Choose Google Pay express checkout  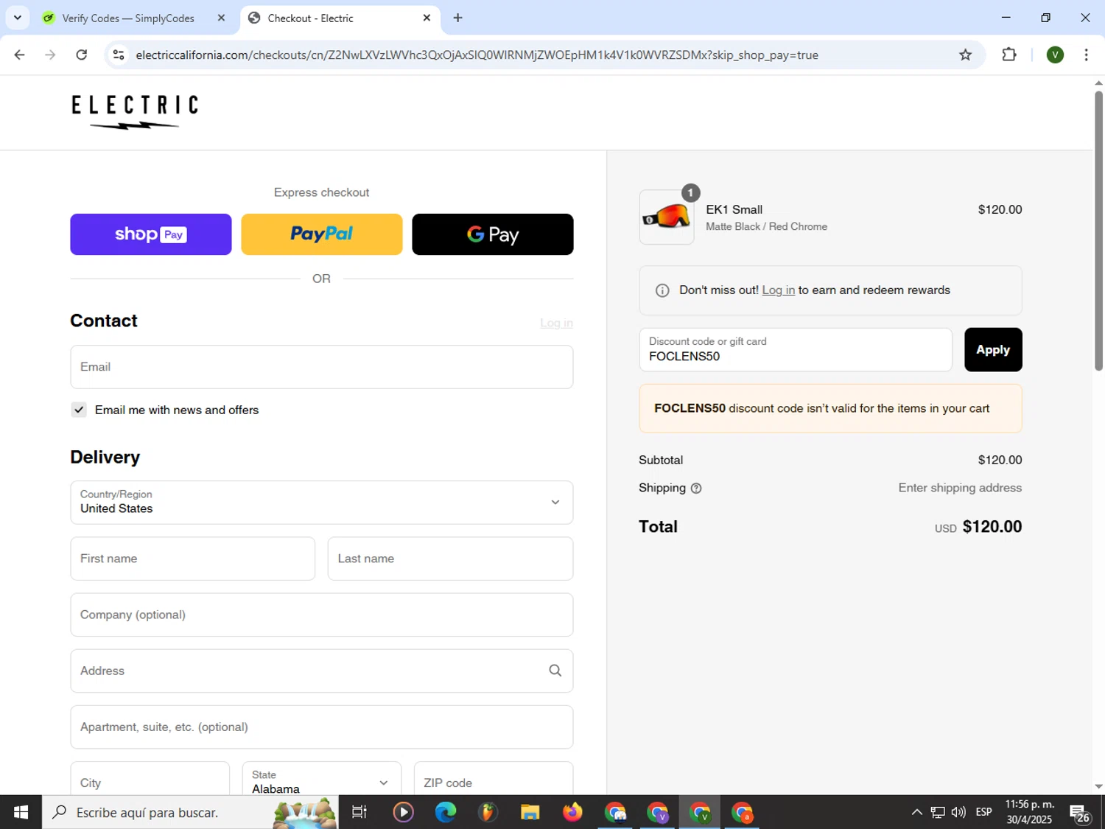(493, 234)
